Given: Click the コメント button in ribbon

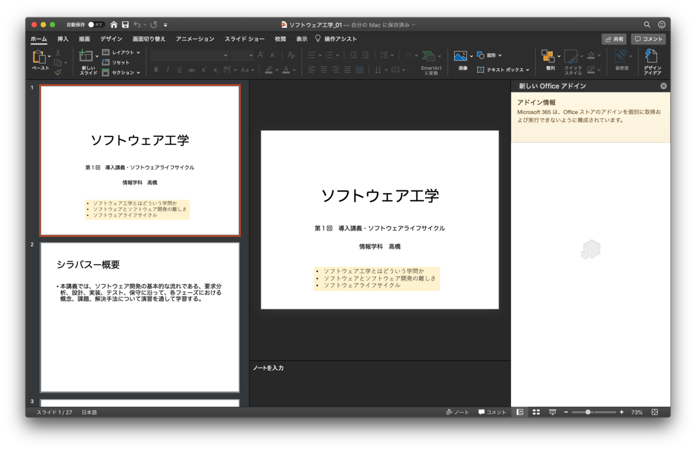Looking at the screenshot, I should pos(648,39).
